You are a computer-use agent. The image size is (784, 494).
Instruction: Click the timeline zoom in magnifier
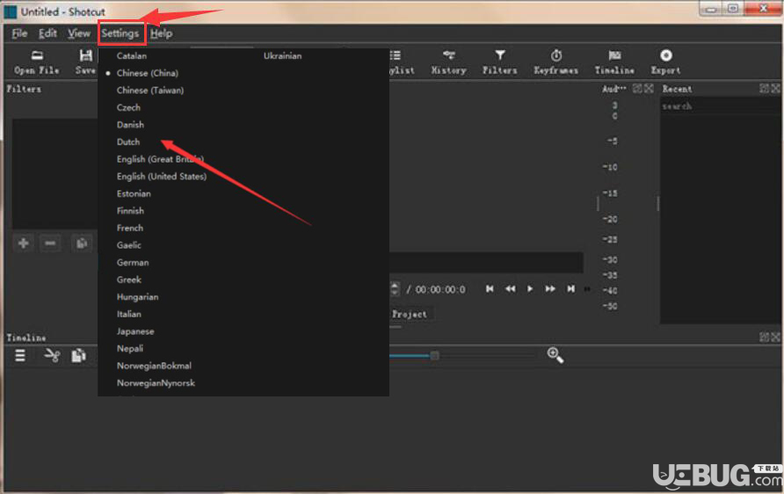[x=555, y=355]
